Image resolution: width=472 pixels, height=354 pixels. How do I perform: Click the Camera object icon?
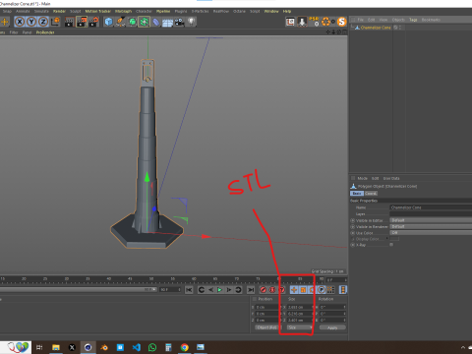[179, 22]
